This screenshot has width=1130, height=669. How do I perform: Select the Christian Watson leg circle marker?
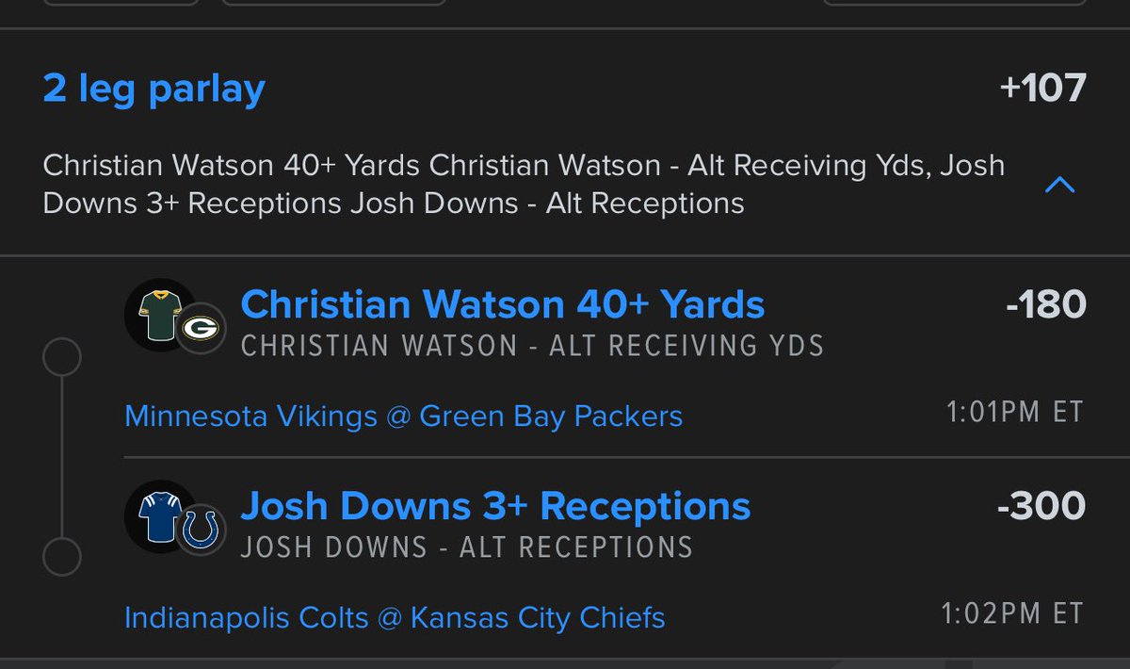(x=62, y=358)
